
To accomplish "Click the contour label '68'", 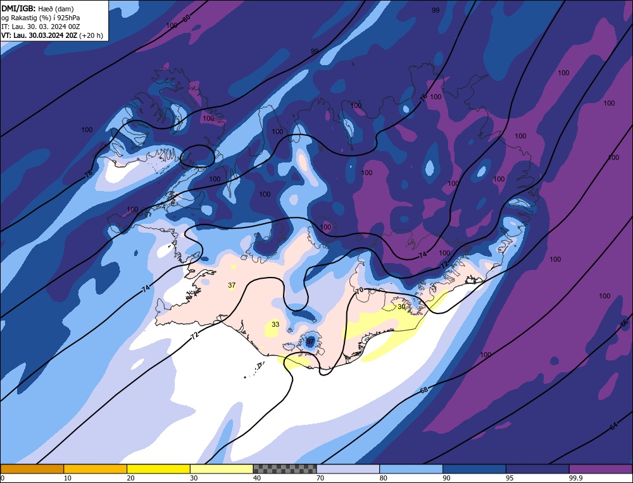I will pyautogui.click(x=424, y=390).
